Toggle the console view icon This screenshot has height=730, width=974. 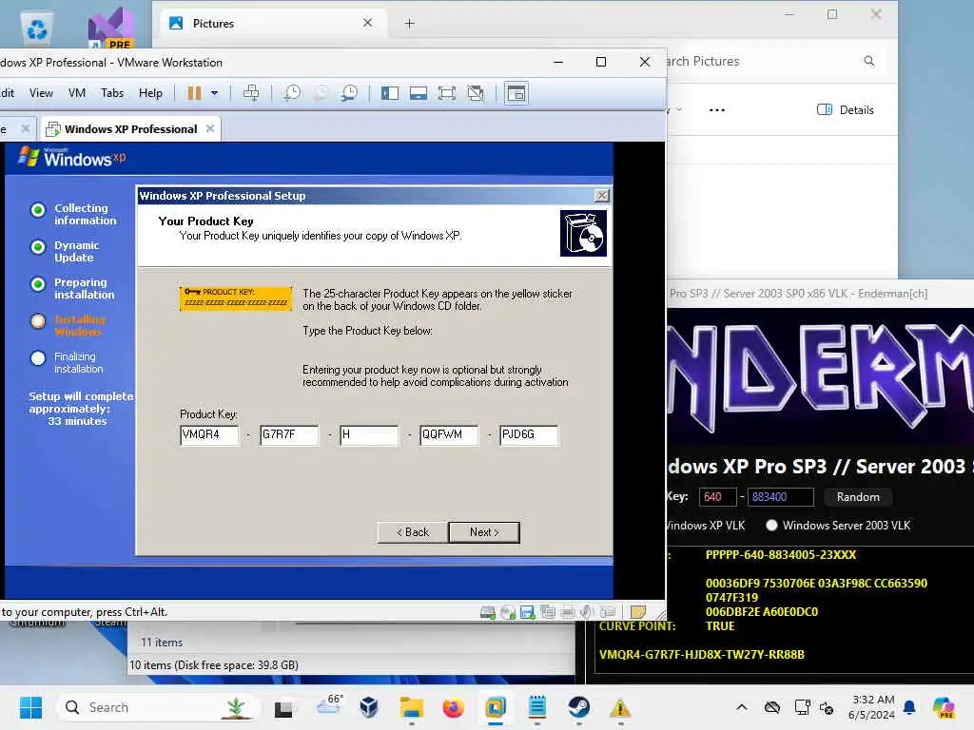(x=516, y=93)
